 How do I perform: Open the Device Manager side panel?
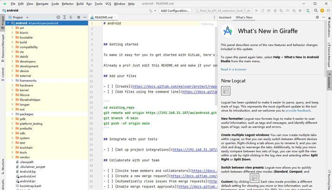[329, 56]
